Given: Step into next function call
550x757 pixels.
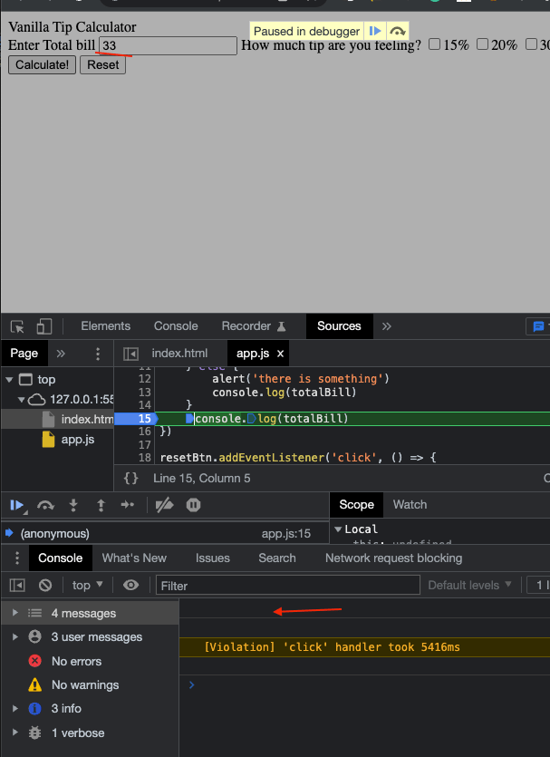Looking at the screenshot, I should click(73, 506).
